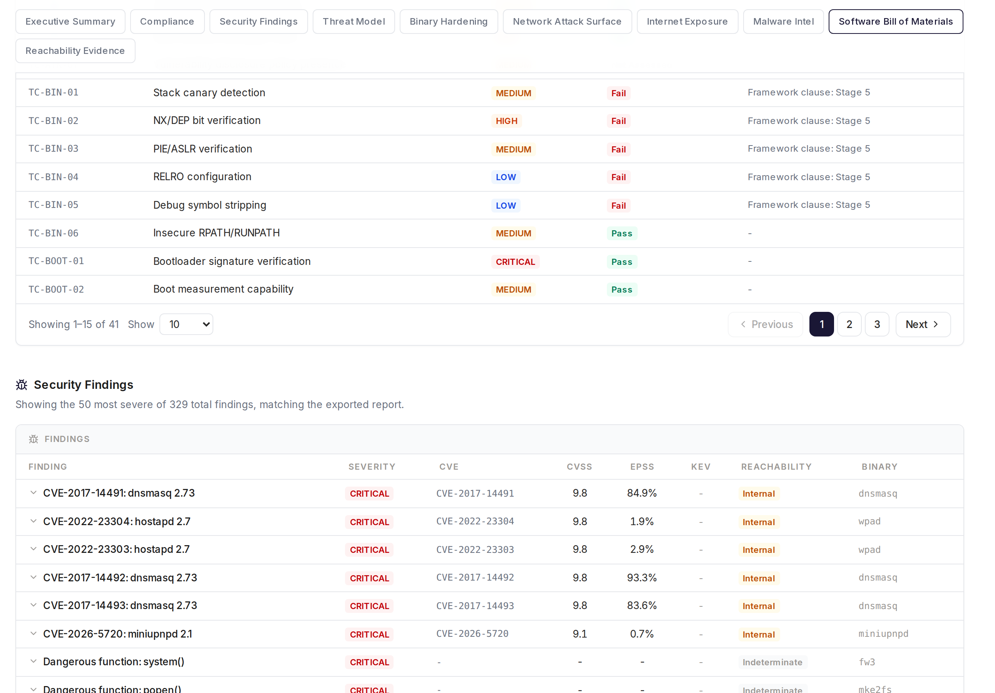Switch to the Security Findings tab
This screenshot has height=693, width=995.
(x=258, y=22)
